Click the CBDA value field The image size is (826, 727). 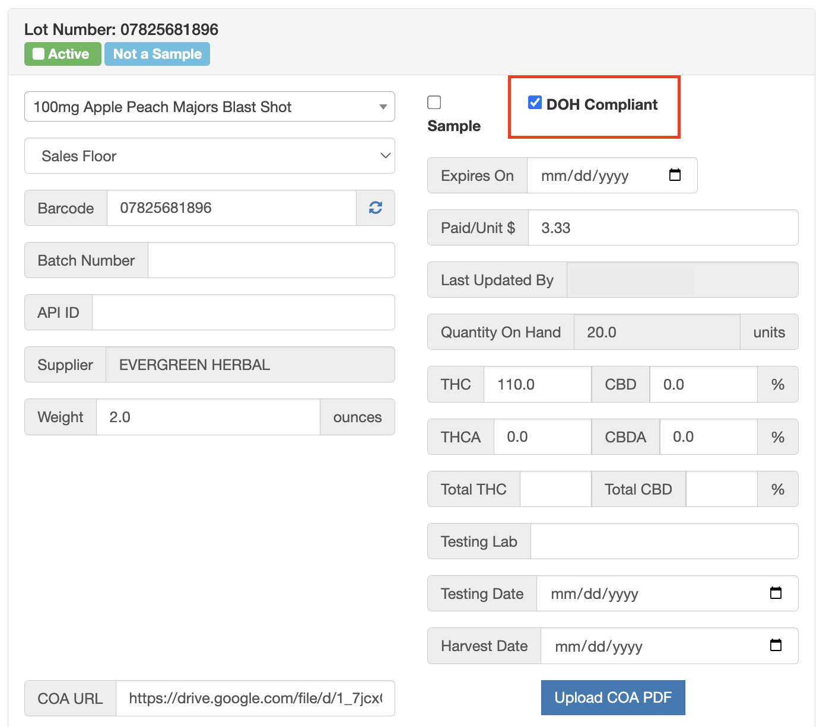[x=709, y=436]
